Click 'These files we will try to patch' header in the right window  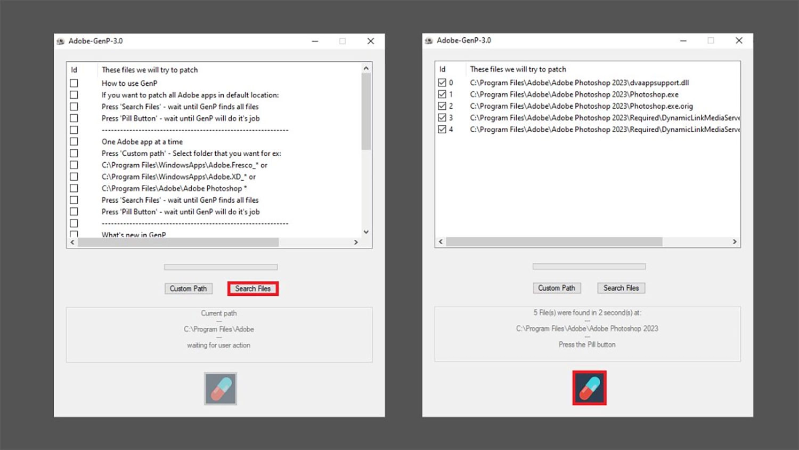pos(518,69)
